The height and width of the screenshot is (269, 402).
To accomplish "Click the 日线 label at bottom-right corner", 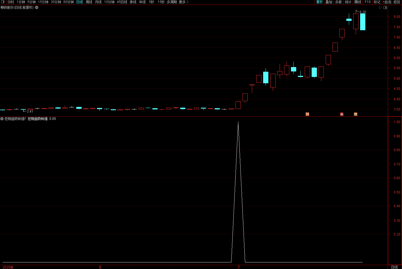I will 395,267.
